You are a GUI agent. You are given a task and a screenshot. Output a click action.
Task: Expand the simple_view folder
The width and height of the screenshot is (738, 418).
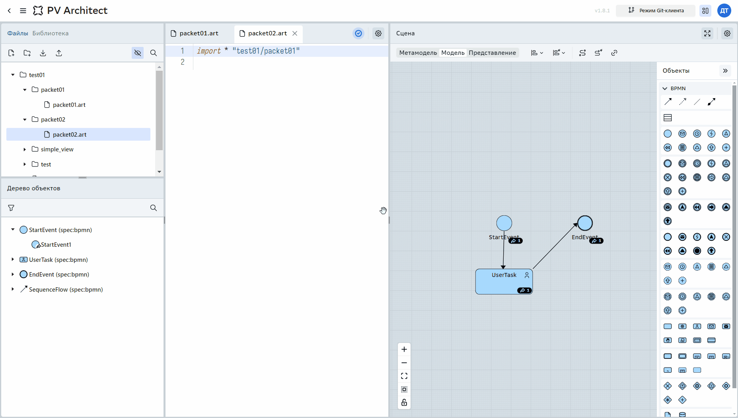25,149
